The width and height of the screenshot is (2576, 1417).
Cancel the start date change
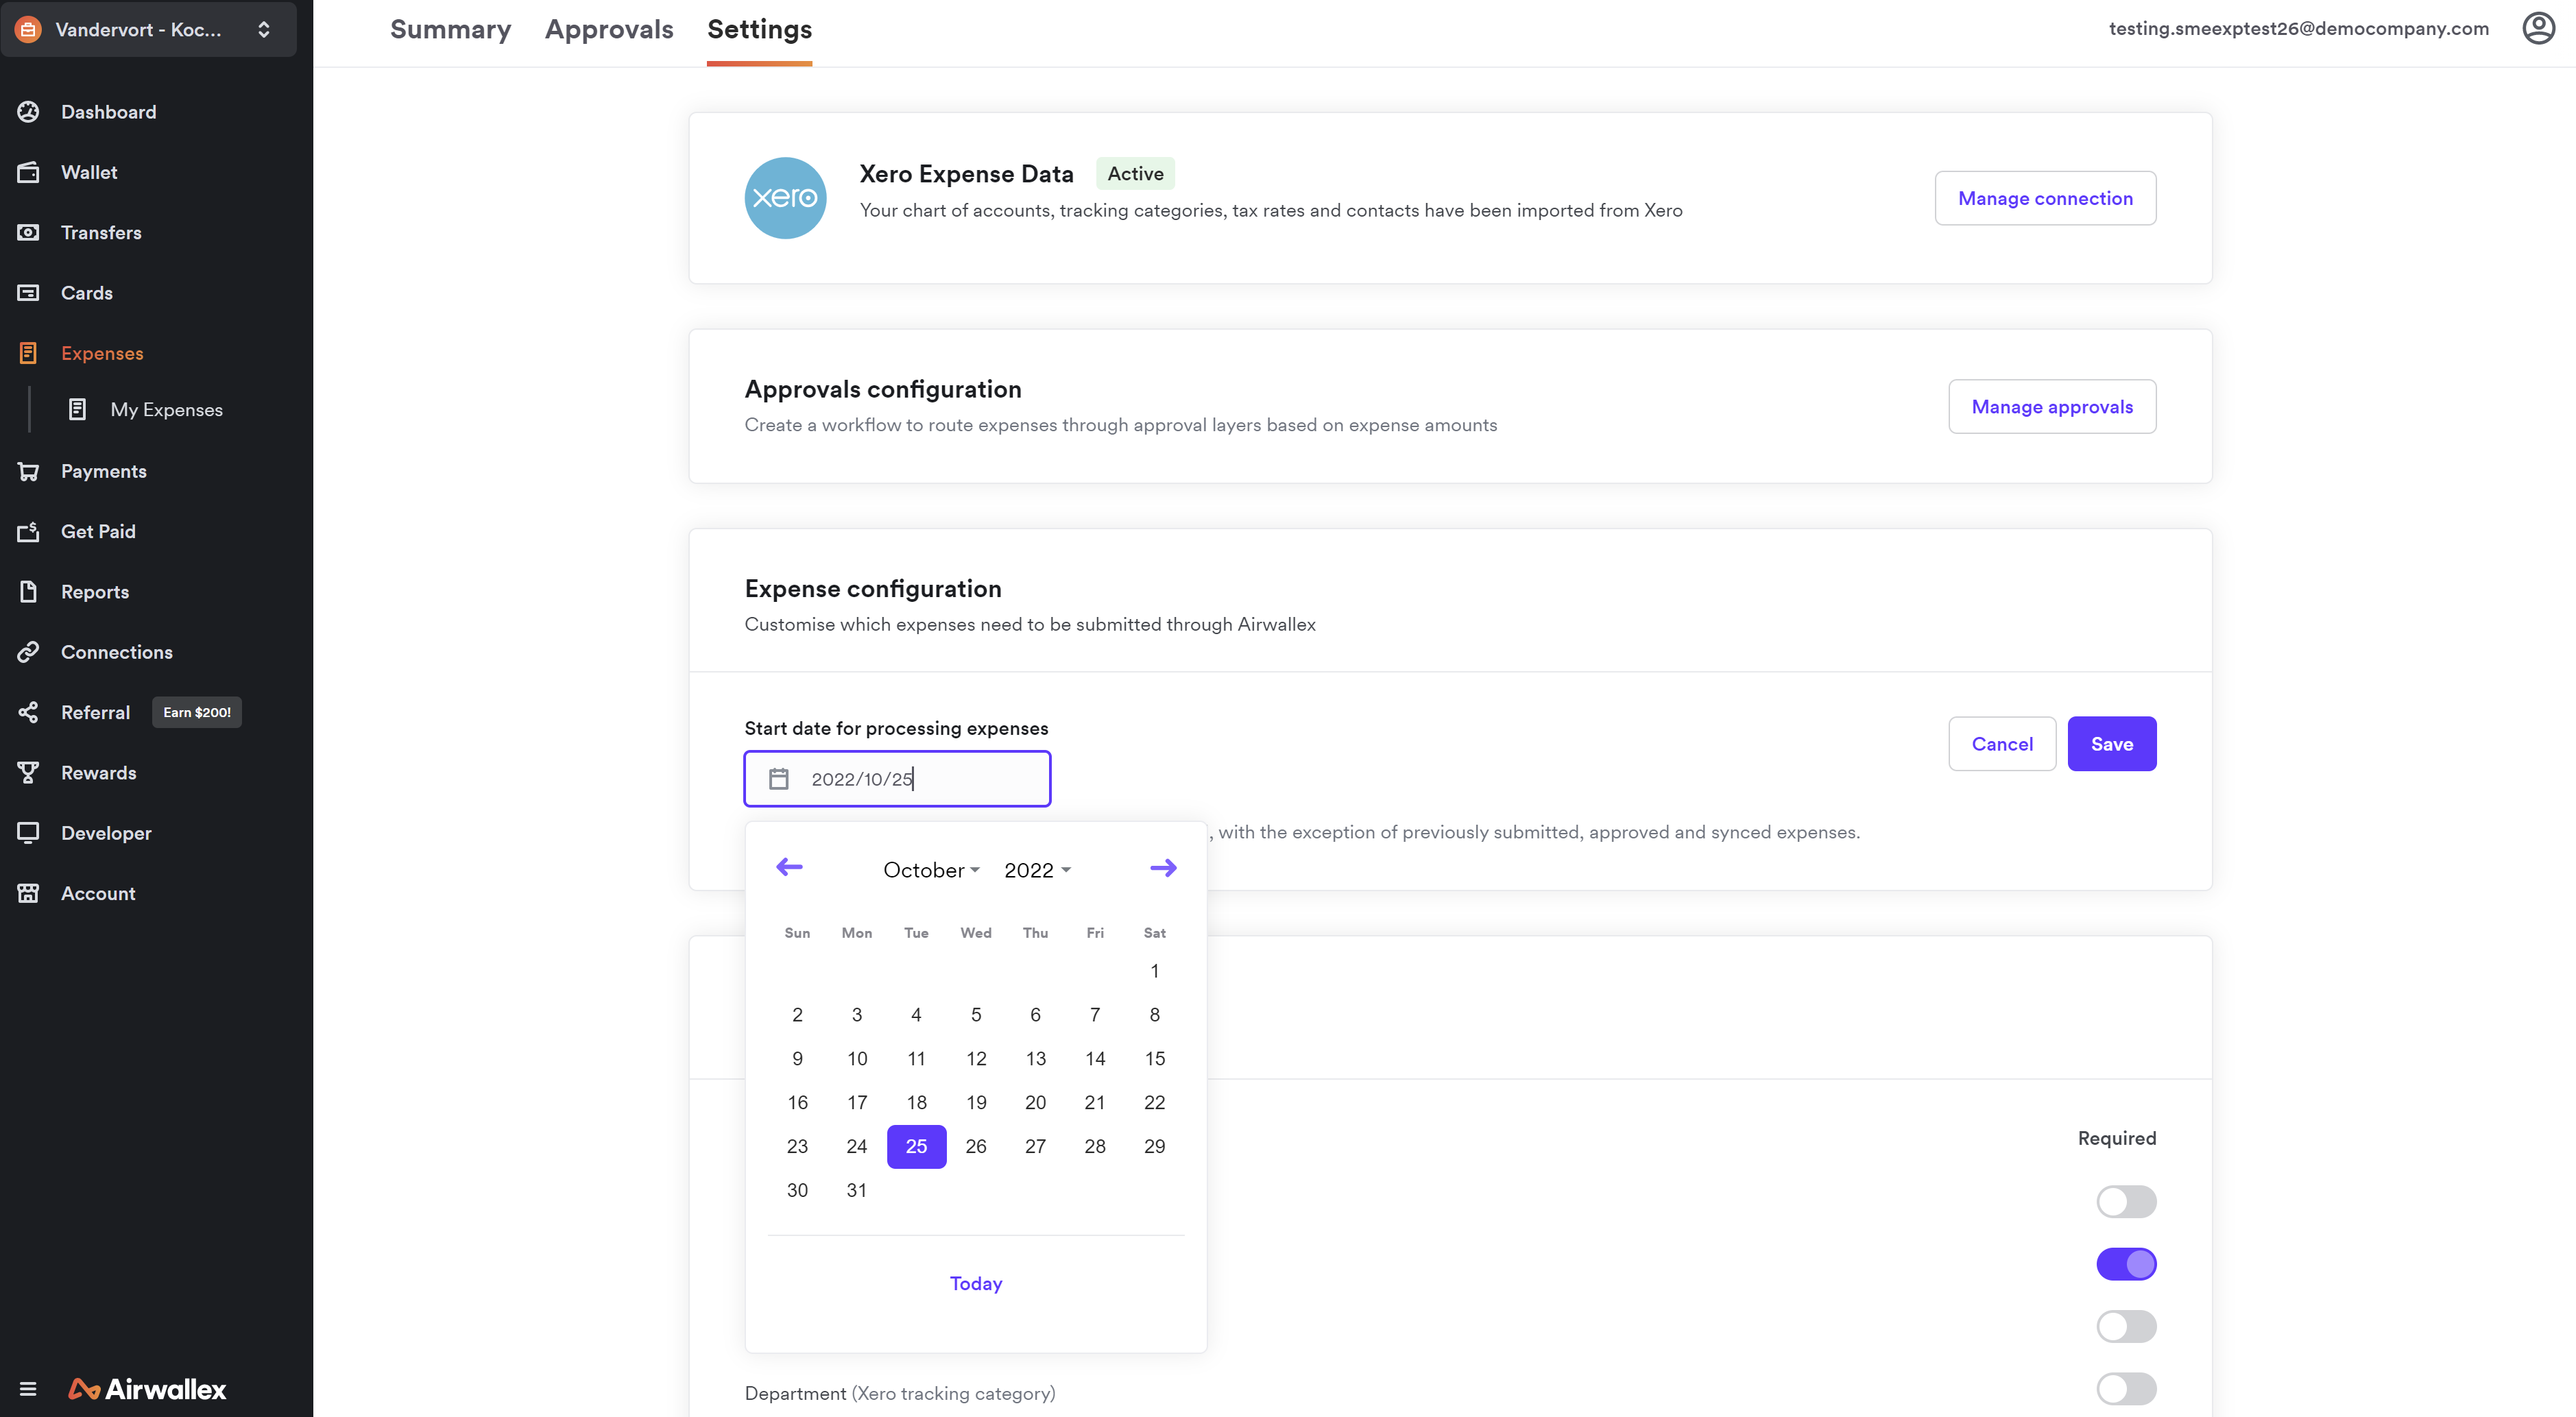pyautogui.click(x=2002, y=744)
